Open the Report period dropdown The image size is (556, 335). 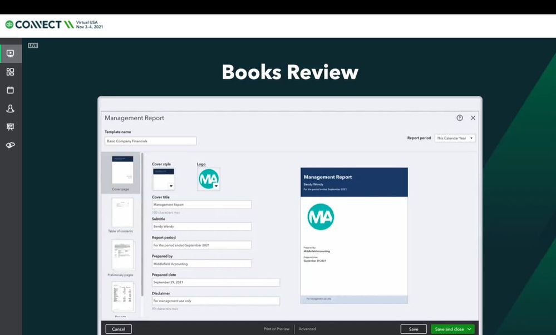point(455,138)
